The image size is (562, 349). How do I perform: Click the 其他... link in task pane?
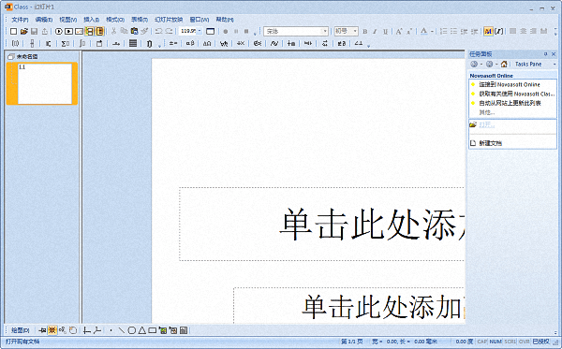487,112
